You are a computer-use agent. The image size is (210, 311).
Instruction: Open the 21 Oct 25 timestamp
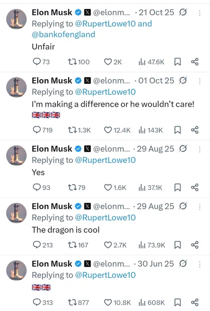coord(157,12)
